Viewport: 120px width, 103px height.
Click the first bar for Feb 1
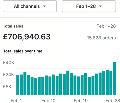pyautogui.click(x=18, y=85)
